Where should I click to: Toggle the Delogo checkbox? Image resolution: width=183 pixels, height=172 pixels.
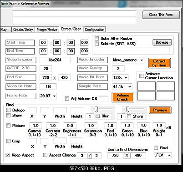(x=8, y=110)
